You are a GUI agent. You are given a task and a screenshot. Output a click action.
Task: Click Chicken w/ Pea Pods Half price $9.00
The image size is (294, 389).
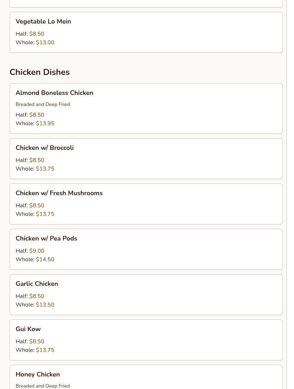coord(37,251)
